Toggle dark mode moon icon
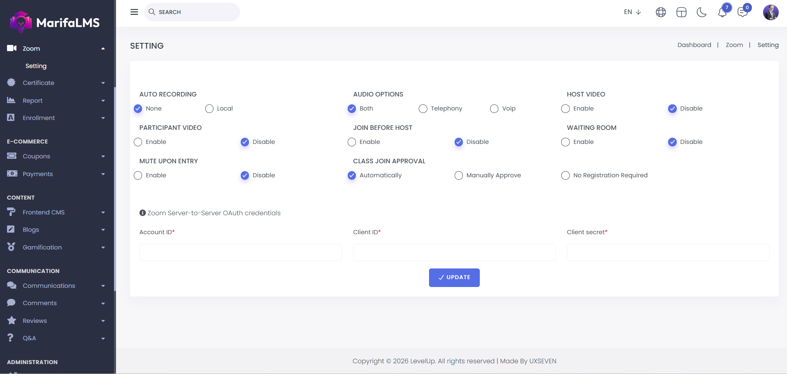 pos(702,12)
